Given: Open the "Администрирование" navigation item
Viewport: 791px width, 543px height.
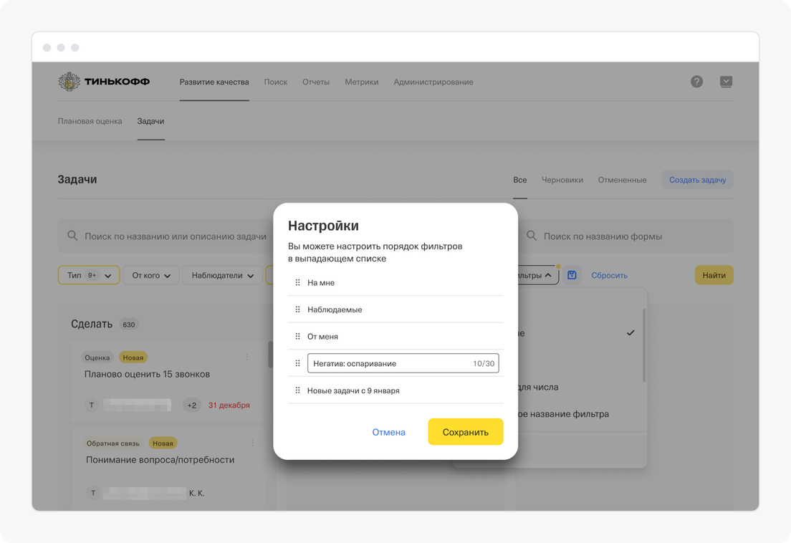Looking at the screenshot, I should (433, 82).
